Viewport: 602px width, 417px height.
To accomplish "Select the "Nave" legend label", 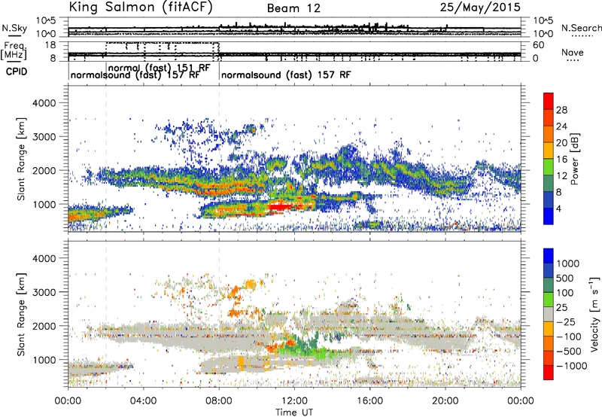I will [x=573, y=52].
